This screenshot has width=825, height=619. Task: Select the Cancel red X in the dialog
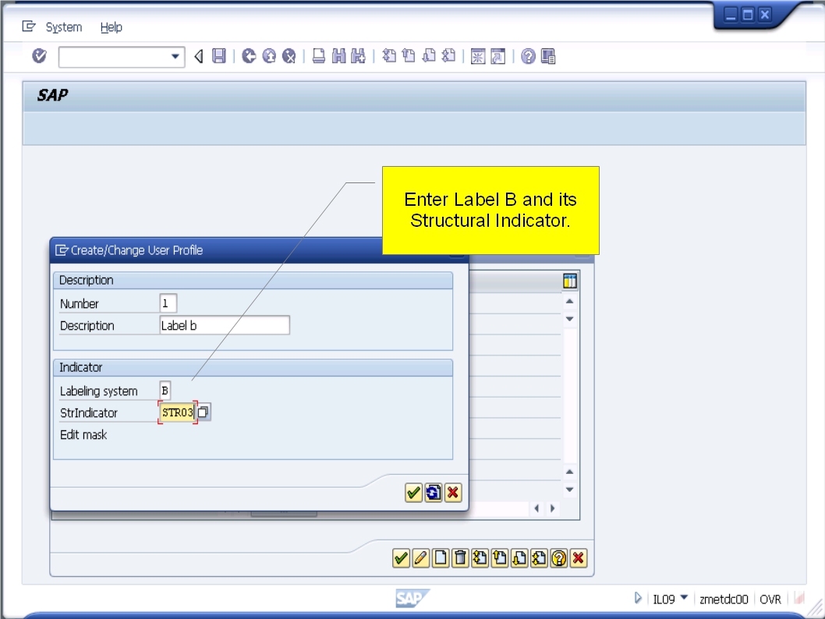(x=453, y=492)
